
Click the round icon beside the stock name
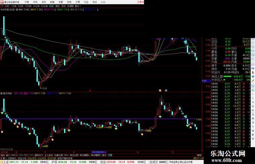(16, 10)
